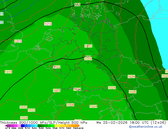Select the date text 'We 25-02-2026 18:00 UTC (12+06)'
This screenshot has width=168, height=129.
pyautogui.click(x=131, y=123)
